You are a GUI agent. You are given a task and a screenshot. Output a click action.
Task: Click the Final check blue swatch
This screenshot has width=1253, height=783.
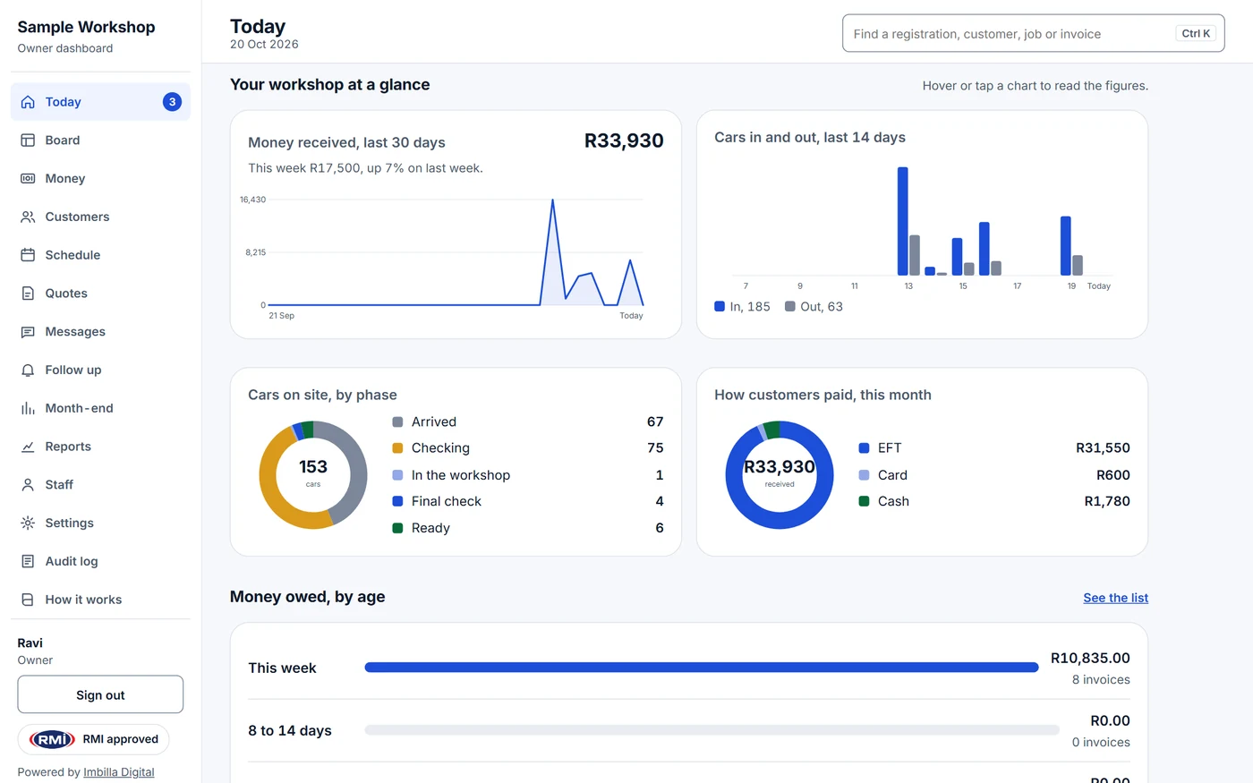click(x=397, y=501)
